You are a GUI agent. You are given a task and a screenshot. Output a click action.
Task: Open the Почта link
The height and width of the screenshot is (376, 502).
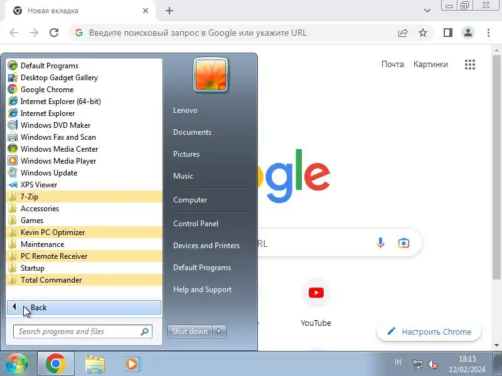click(x=393, y=65)
